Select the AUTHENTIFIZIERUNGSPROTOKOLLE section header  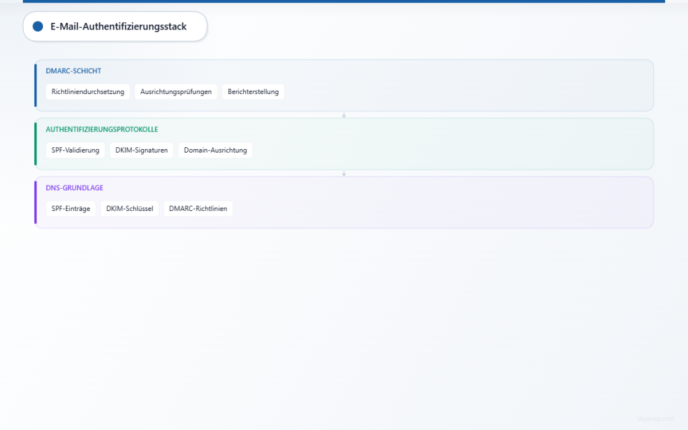101,129
